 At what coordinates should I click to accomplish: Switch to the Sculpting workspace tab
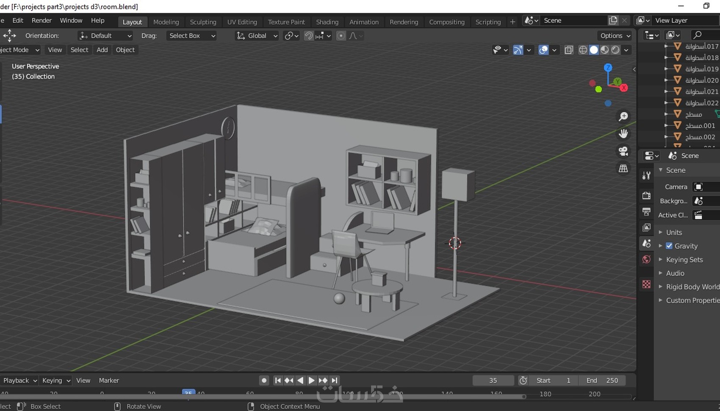coord(203,22)
